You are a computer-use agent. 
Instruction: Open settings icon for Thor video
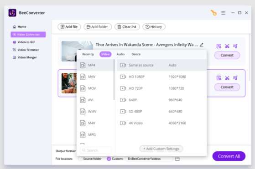[219, 46]
